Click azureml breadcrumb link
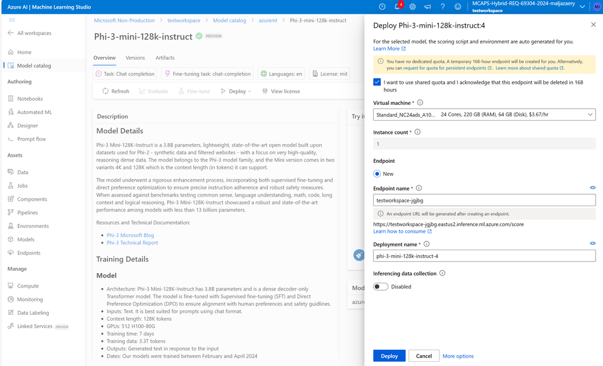 coord(267,21)
